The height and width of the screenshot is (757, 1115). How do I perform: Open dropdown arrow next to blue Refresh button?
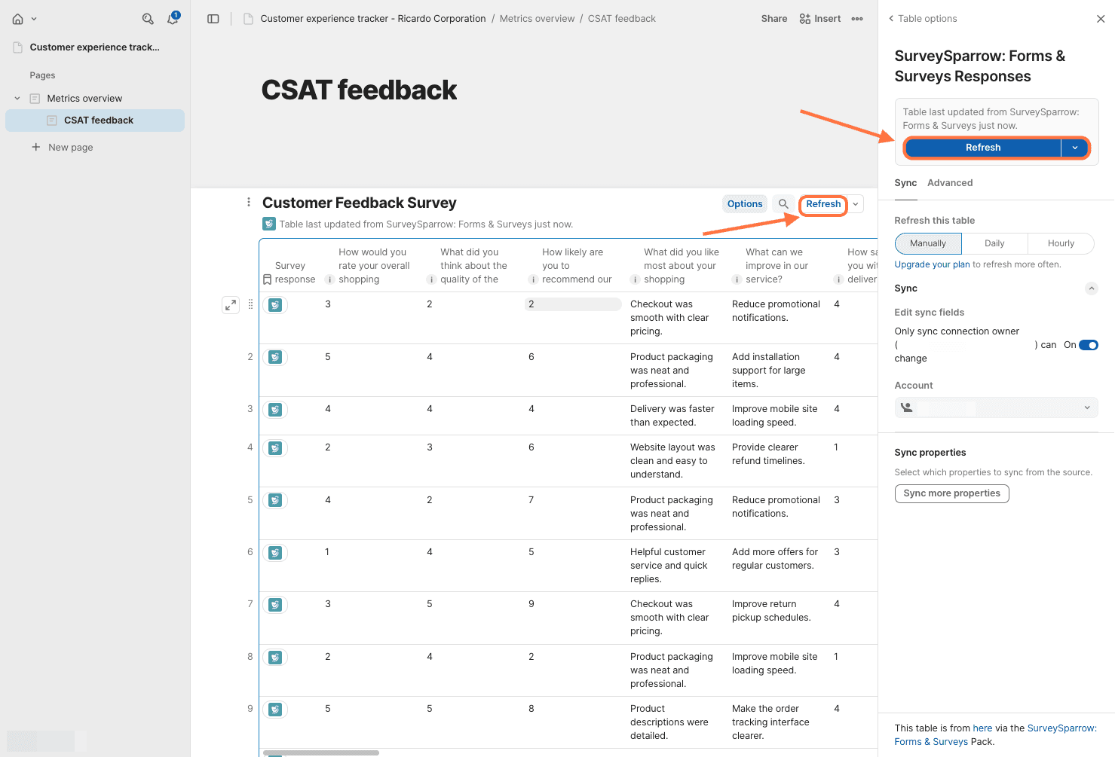pyautogui.click(x=1074, y=148)
